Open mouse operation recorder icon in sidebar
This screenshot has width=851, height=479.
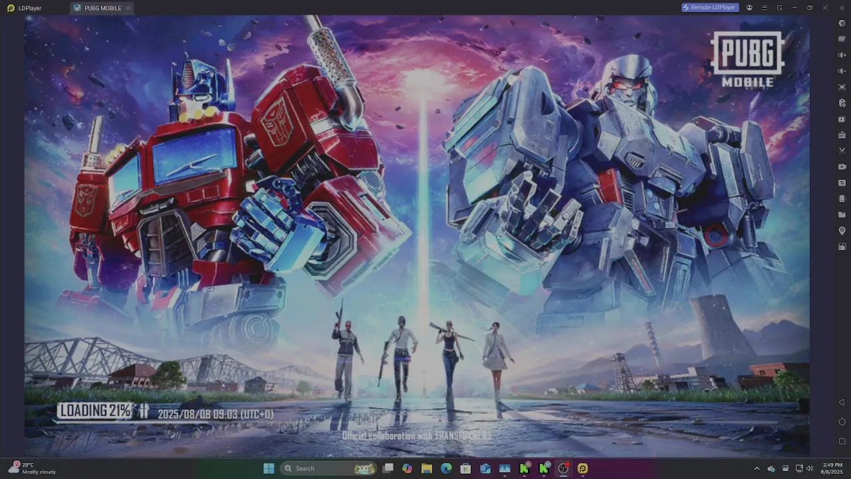tap(842, 103)
